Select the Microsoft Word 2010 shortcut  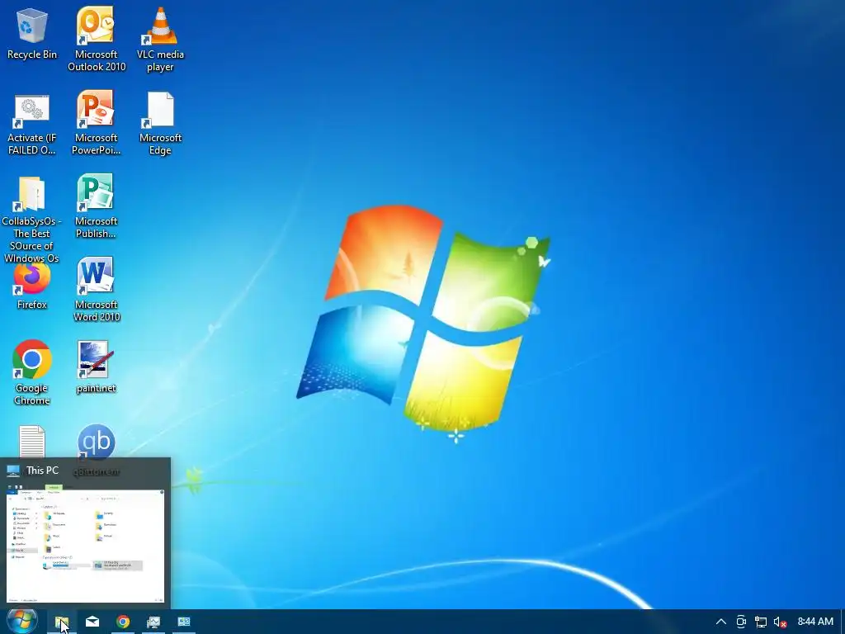96,290
